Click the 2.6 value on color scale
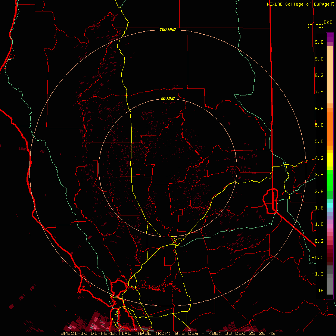This screenshot has height=336, width=336. coord(319,192)
